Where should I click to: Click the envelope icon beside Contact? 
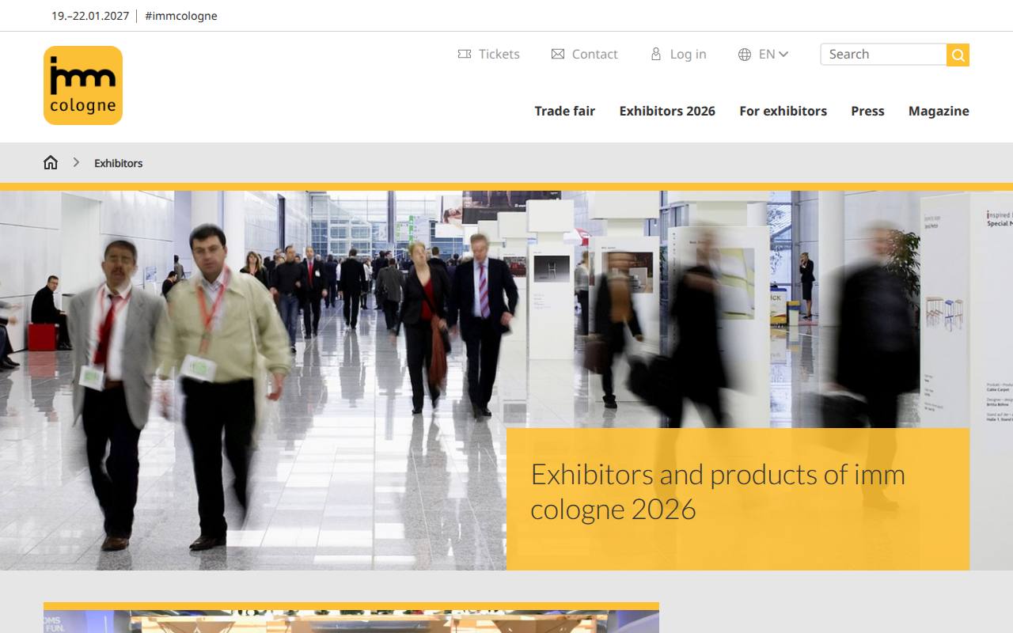click(x=558, y=54)
